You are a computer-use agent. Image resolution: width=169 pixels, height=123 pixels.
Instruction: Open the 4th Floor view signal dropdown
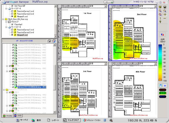coord(155,64)
